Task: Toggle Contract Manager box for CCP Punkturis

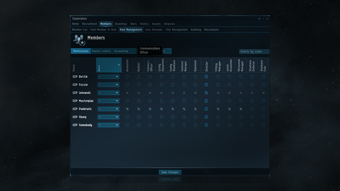Action: 184,109
